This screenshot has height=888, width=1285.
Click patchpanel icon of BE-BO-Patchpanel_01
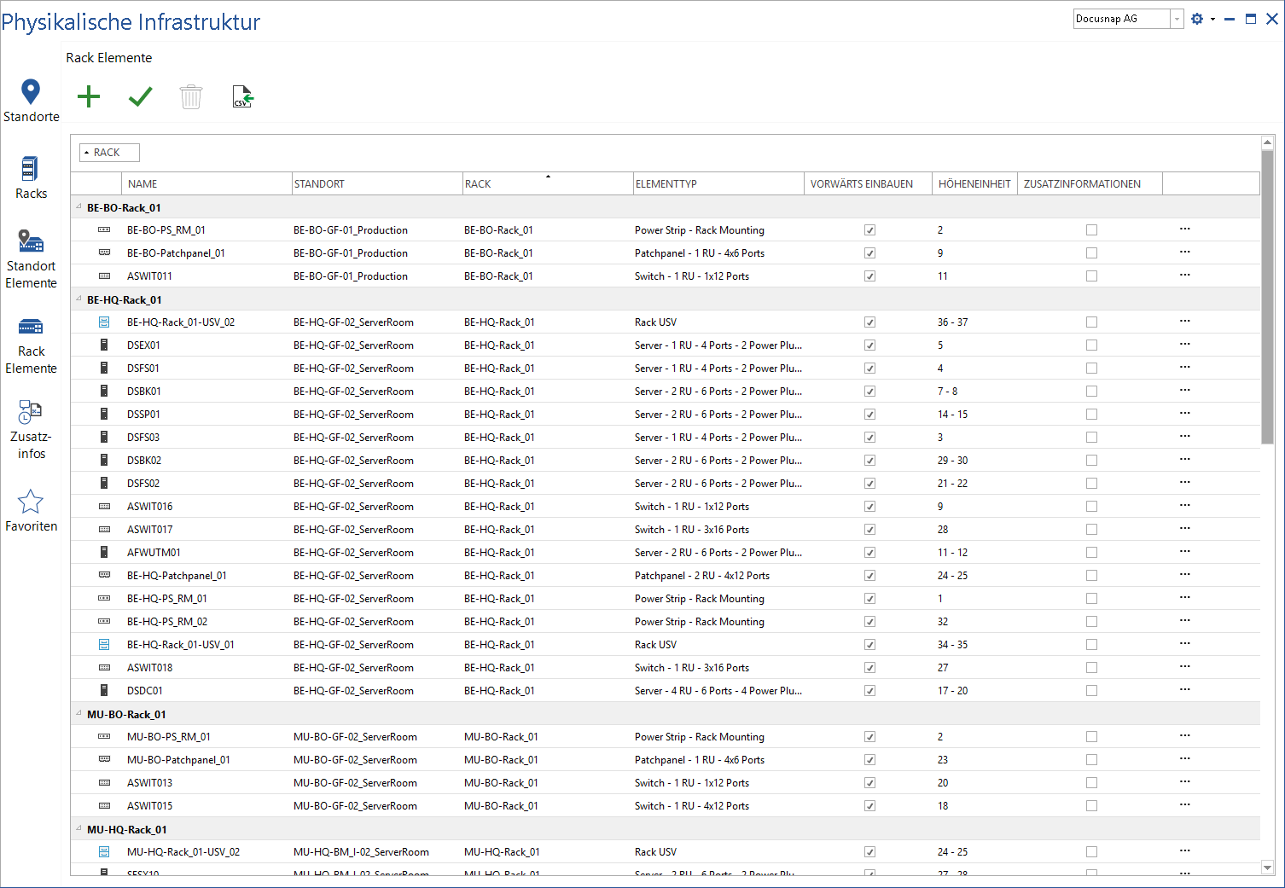pyautogui.click(x=104, y=252)
